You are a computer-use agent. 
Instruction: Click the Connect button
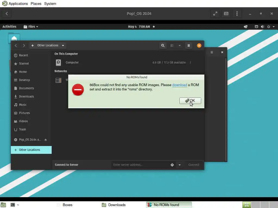[194, 165]
